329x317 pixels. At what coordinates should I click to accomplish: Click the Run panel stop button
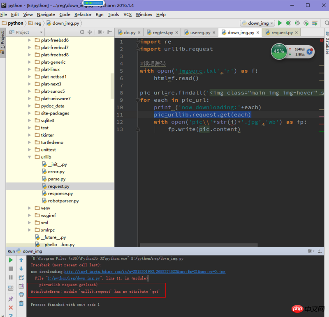[11, 269]
